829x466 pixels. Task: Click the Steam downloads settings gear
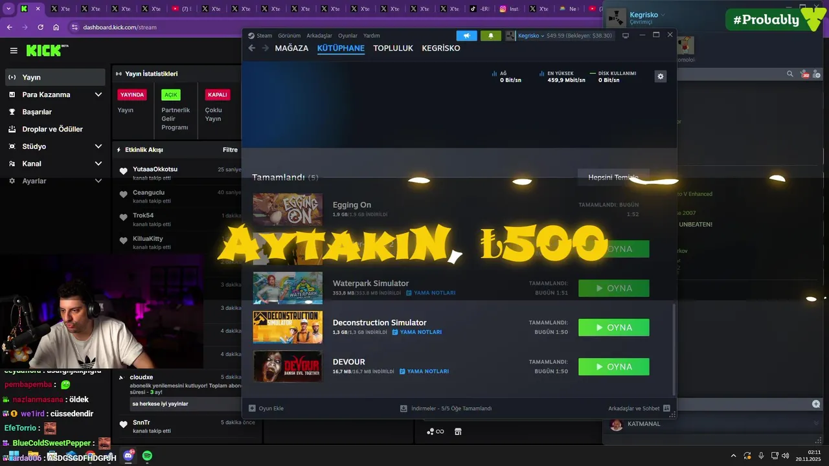click(660, 76)
